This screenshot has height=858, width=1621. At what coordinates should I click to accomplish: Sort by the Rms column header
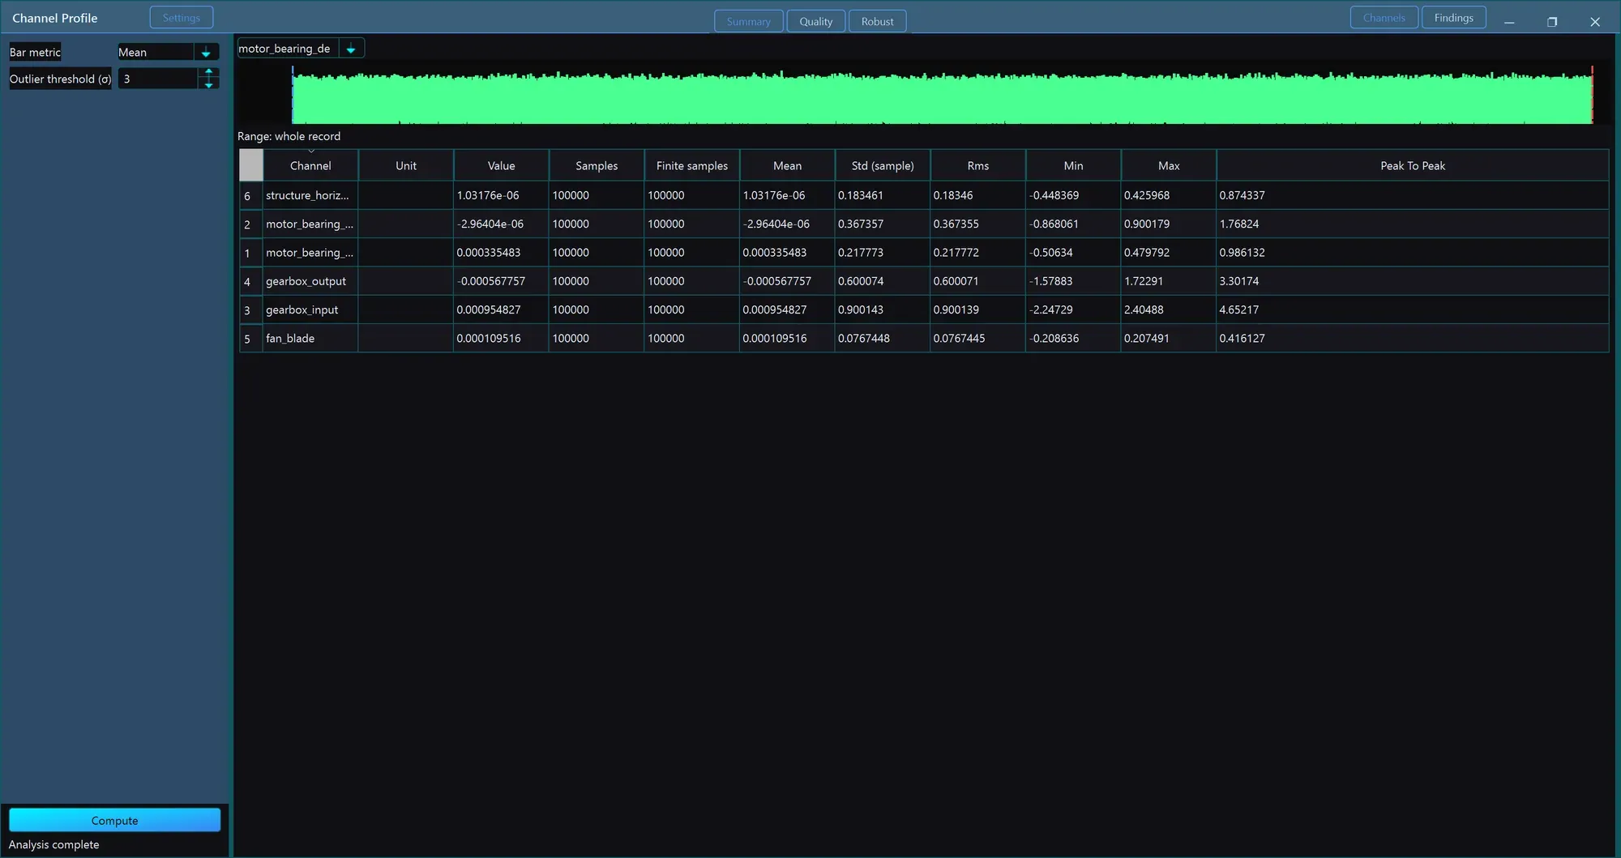978,165
